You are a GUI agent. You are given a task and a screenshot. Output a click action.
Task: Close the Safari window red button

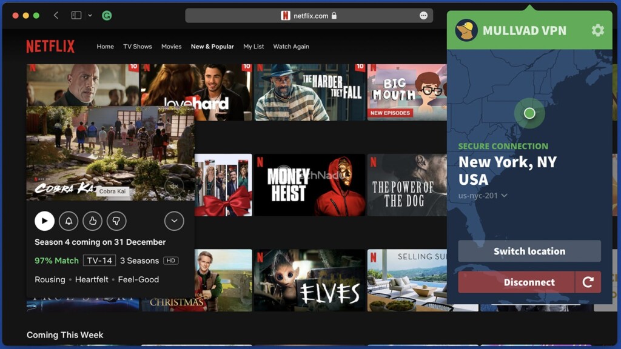15,15
